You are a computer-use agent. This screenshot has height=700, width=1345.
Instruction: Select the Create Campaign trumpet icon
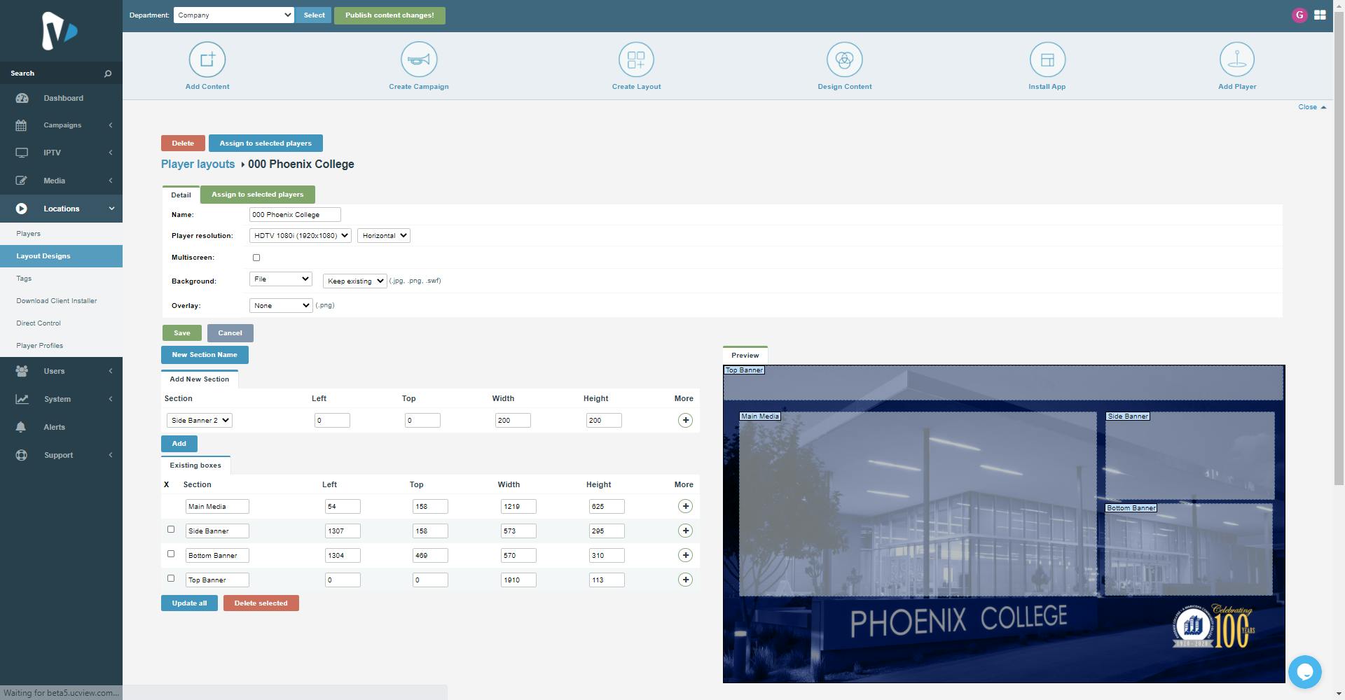pyautogui.click(x=418, y=59)
